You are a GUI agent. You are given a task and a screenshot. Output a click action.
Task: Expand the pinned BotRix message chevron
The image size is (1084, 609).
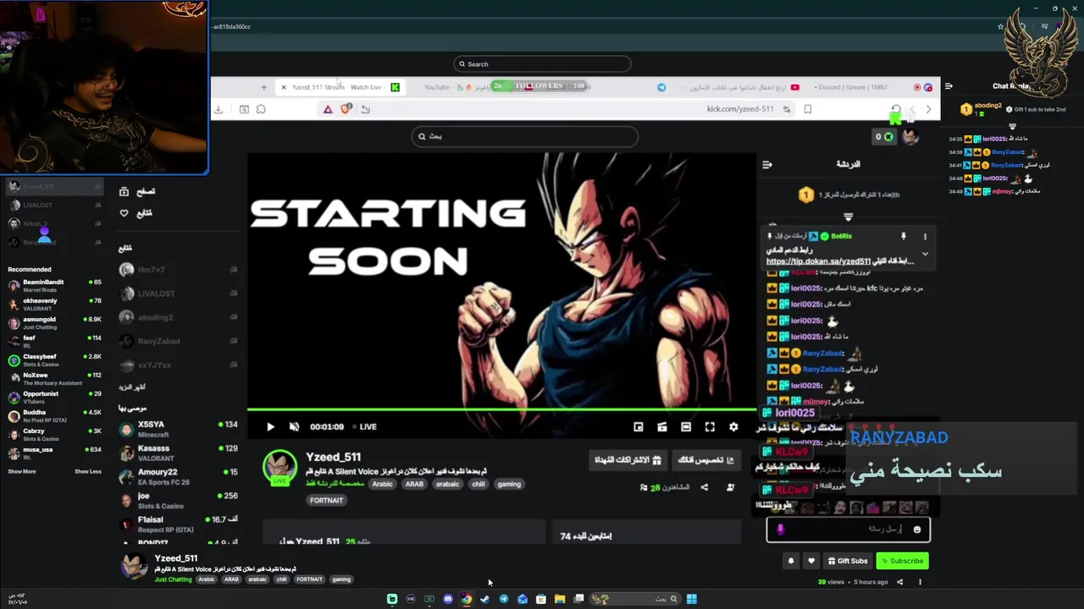[x=925, y=254]
